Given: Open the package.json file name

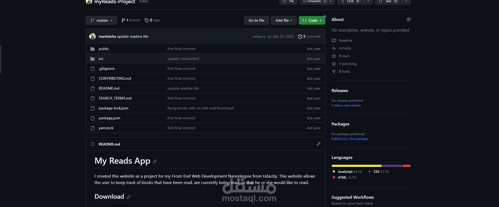Looking at the screenshot, I should [x=109, y=118].
